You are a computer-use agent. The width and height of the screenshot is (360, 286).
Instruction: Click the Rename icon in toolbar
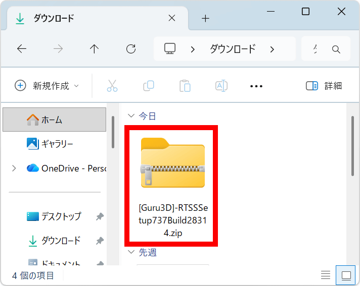click(x=221, y=86)
